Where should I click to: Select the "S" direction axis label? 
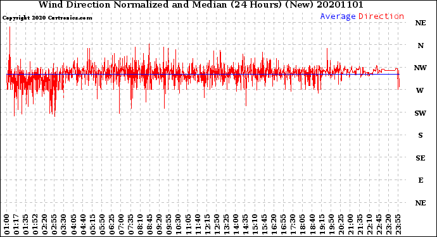pos(421,135)
